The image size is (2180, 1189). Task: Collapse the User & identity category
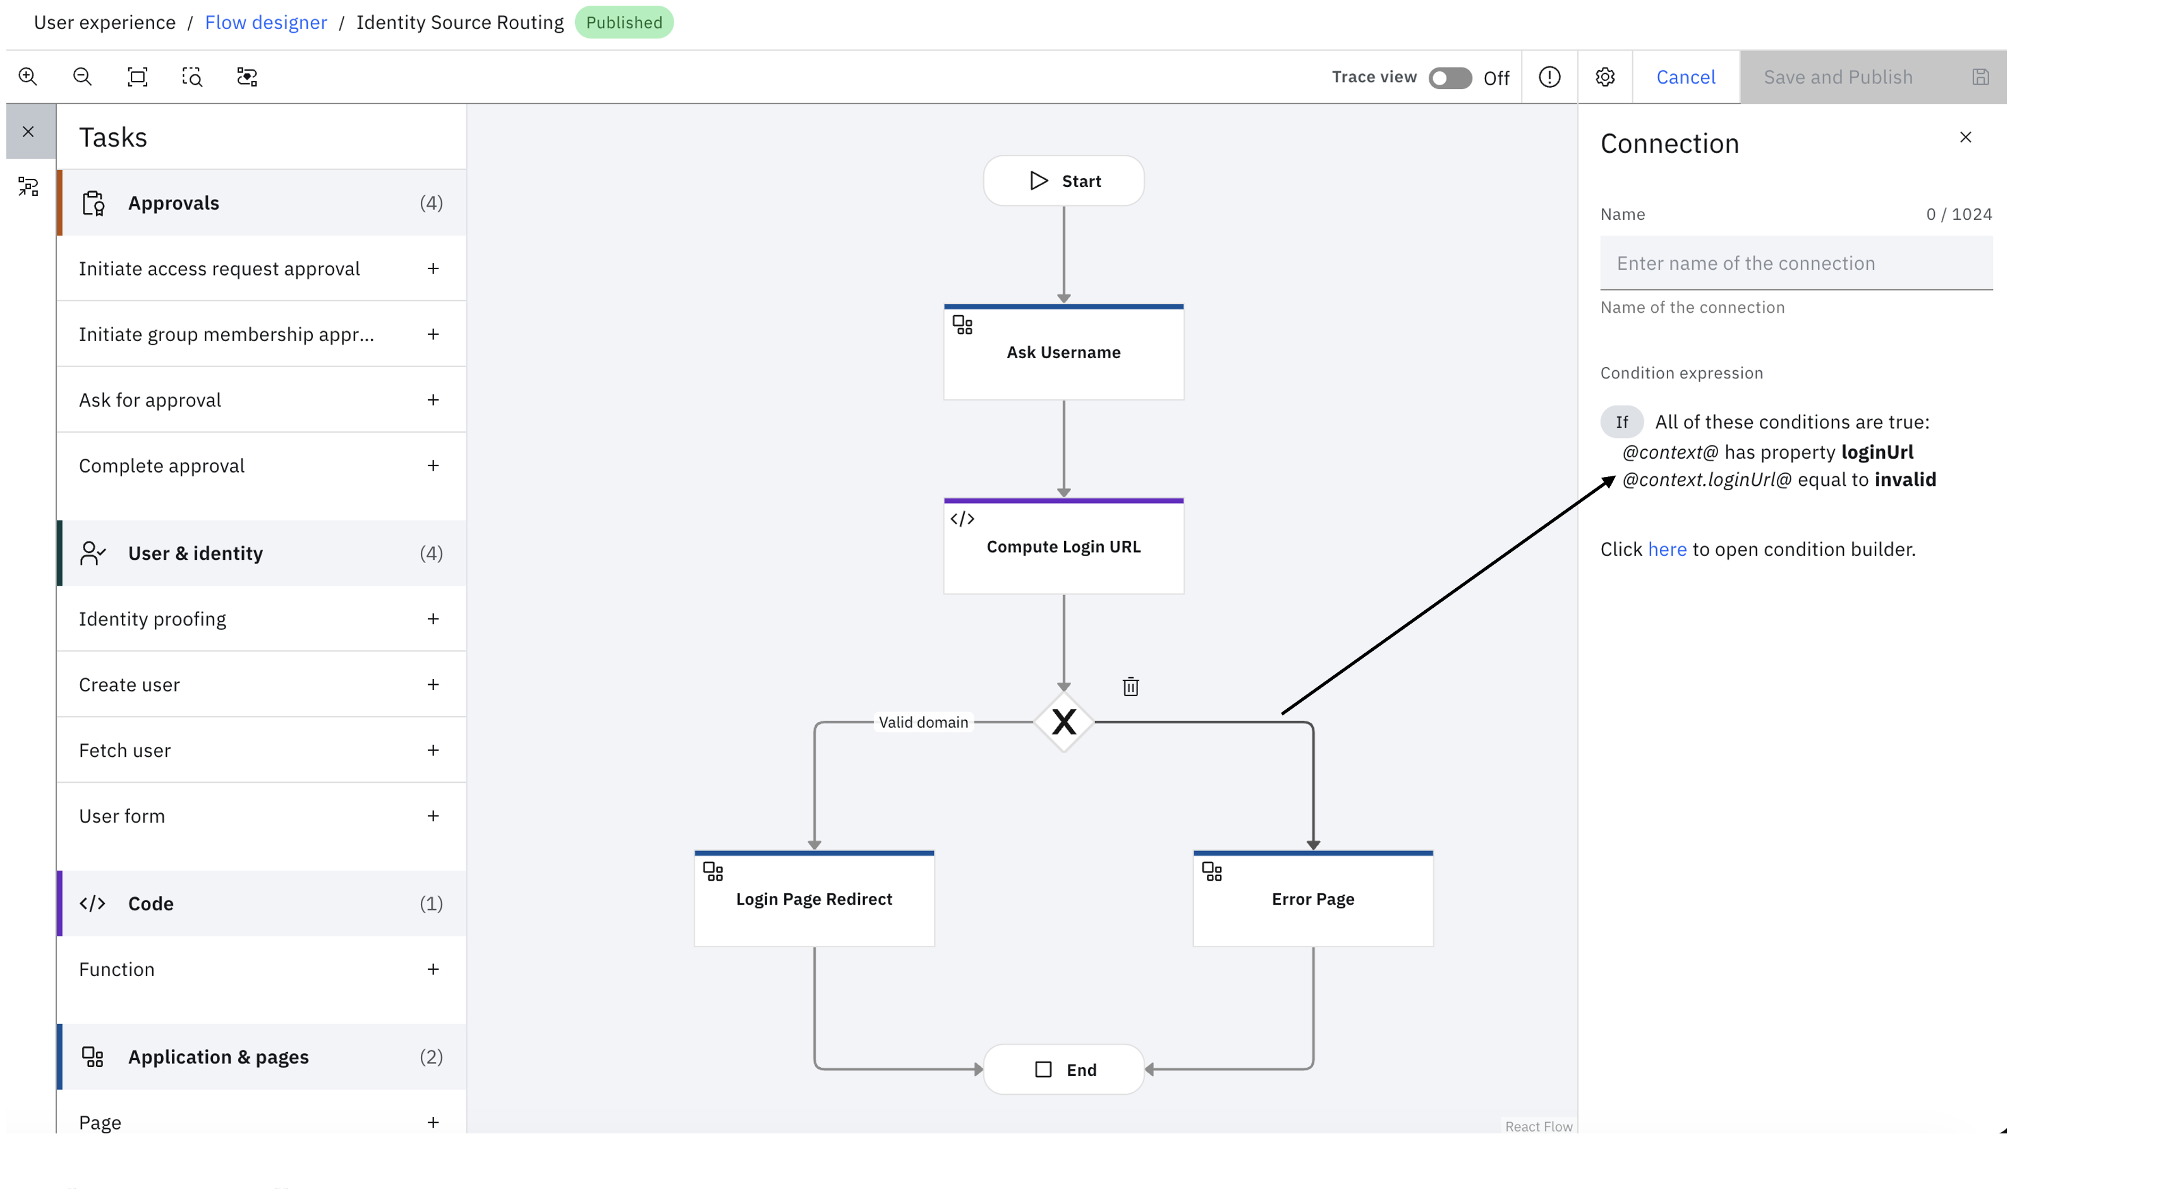(x=262, y=553)
